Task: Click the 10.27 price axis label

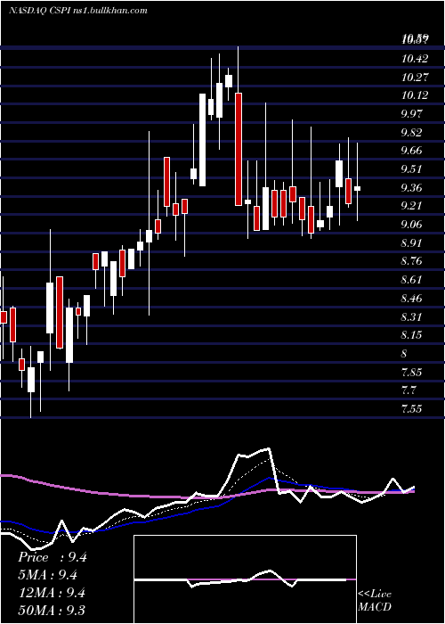Action: click(x=416, y=77)
